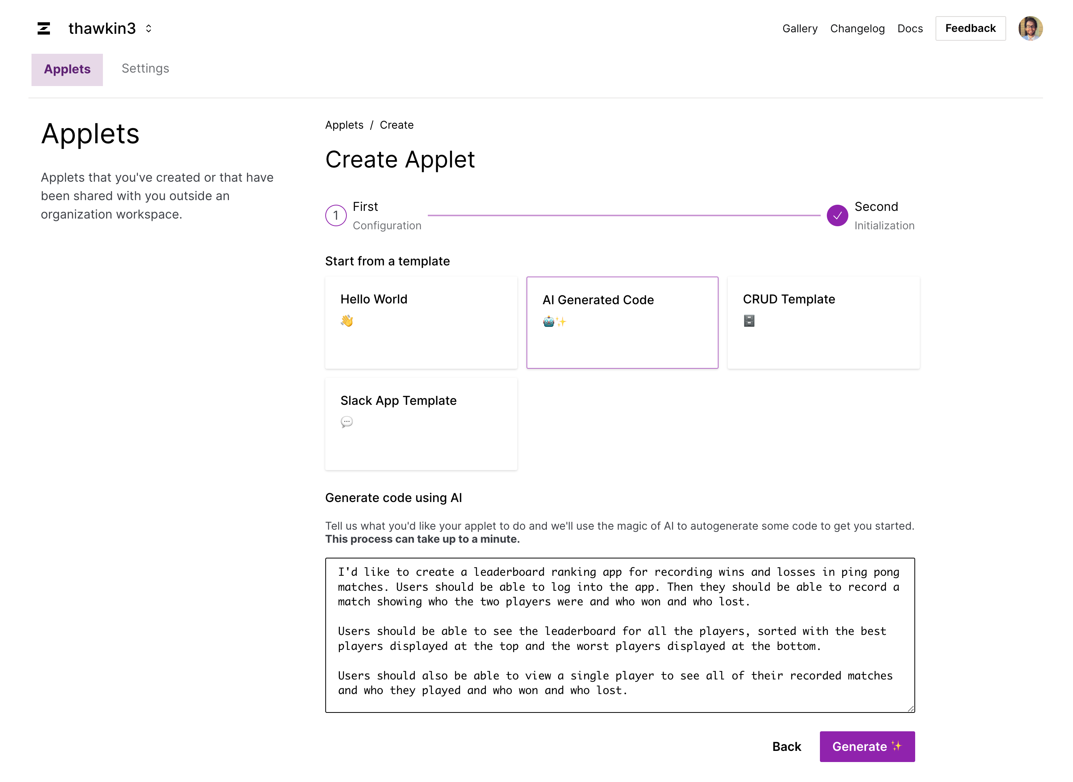Click the step 1 Configuration circle
This screenshot has height=782, width=1073.
(336, 216)
